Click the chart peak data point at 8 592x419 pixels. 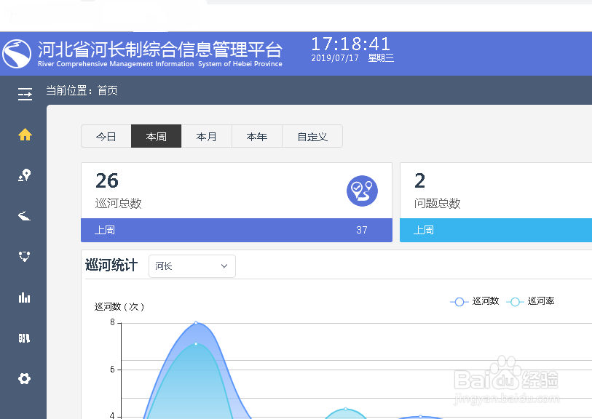click(196, 323)
